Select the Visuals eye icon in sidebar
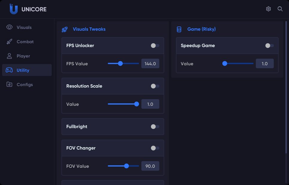The image size is (289, 185). pyautogui.click(x=9, y=27)
